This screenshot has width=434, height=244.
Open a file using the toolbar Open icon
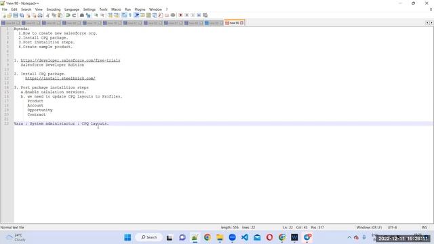pyautogui.click(x=9, y=15)
